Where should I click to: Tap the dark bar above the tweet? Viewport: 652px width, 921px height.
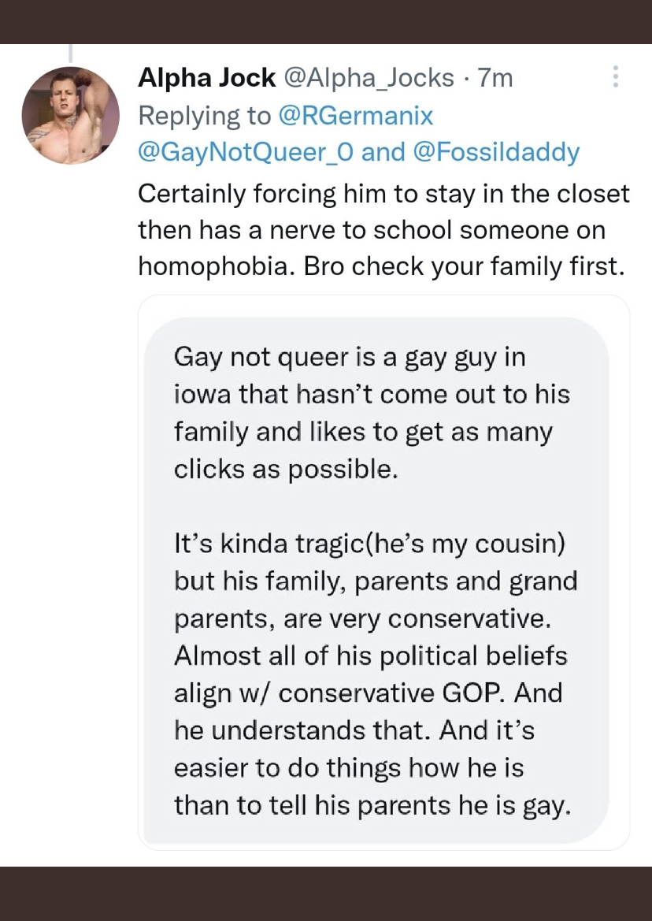click(x=326, y=21)
